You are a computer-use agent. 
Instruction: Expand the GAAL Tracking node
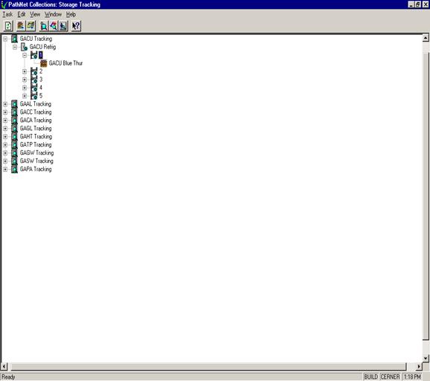[x=5, y=104]
